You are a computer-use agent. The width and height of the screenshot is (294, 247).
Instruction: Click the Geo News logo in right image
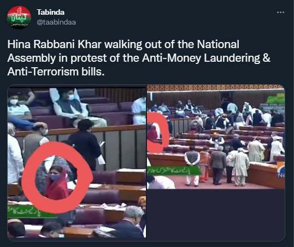point(281,170)
